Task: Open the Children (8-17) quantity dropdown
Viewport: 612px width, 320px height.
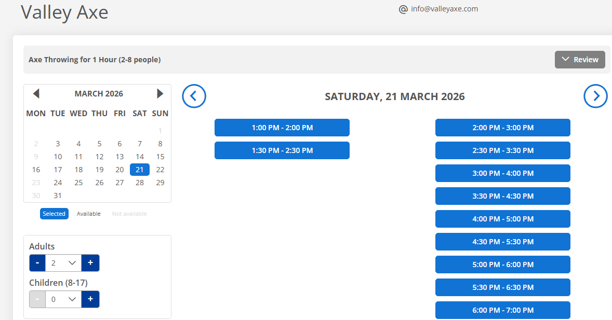Action: pos(63,299)
